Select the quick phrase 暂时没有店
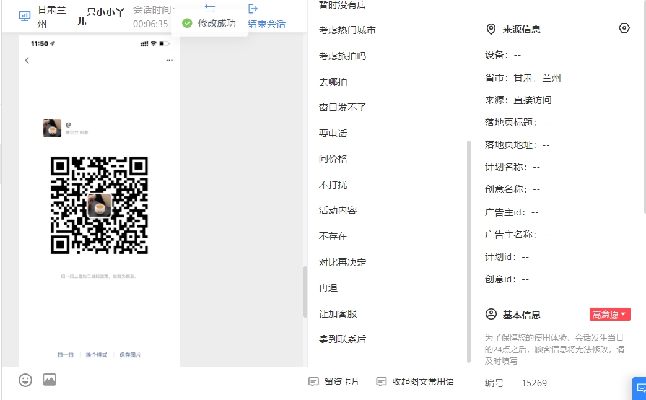 coord(343,5)
